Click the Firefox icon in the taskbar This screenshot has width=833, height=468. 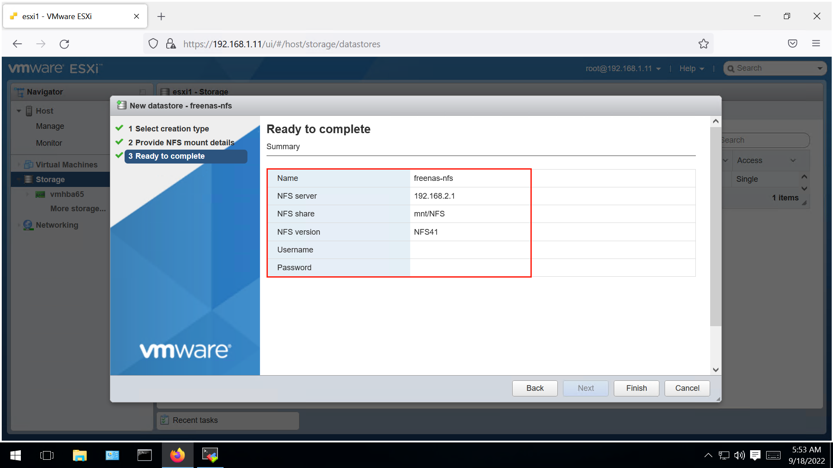(x=178, y=455)
